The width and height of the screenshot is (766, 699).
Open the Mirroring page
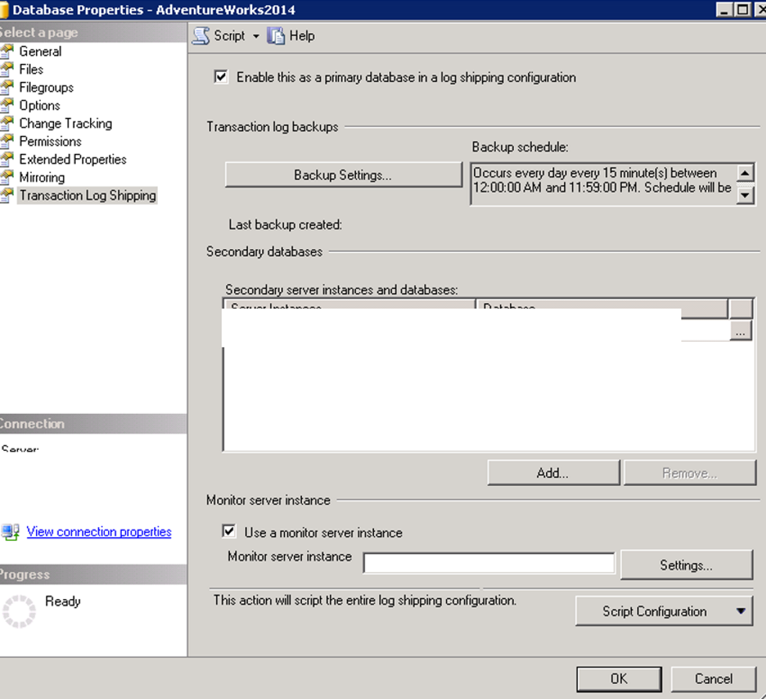[42, 177]
